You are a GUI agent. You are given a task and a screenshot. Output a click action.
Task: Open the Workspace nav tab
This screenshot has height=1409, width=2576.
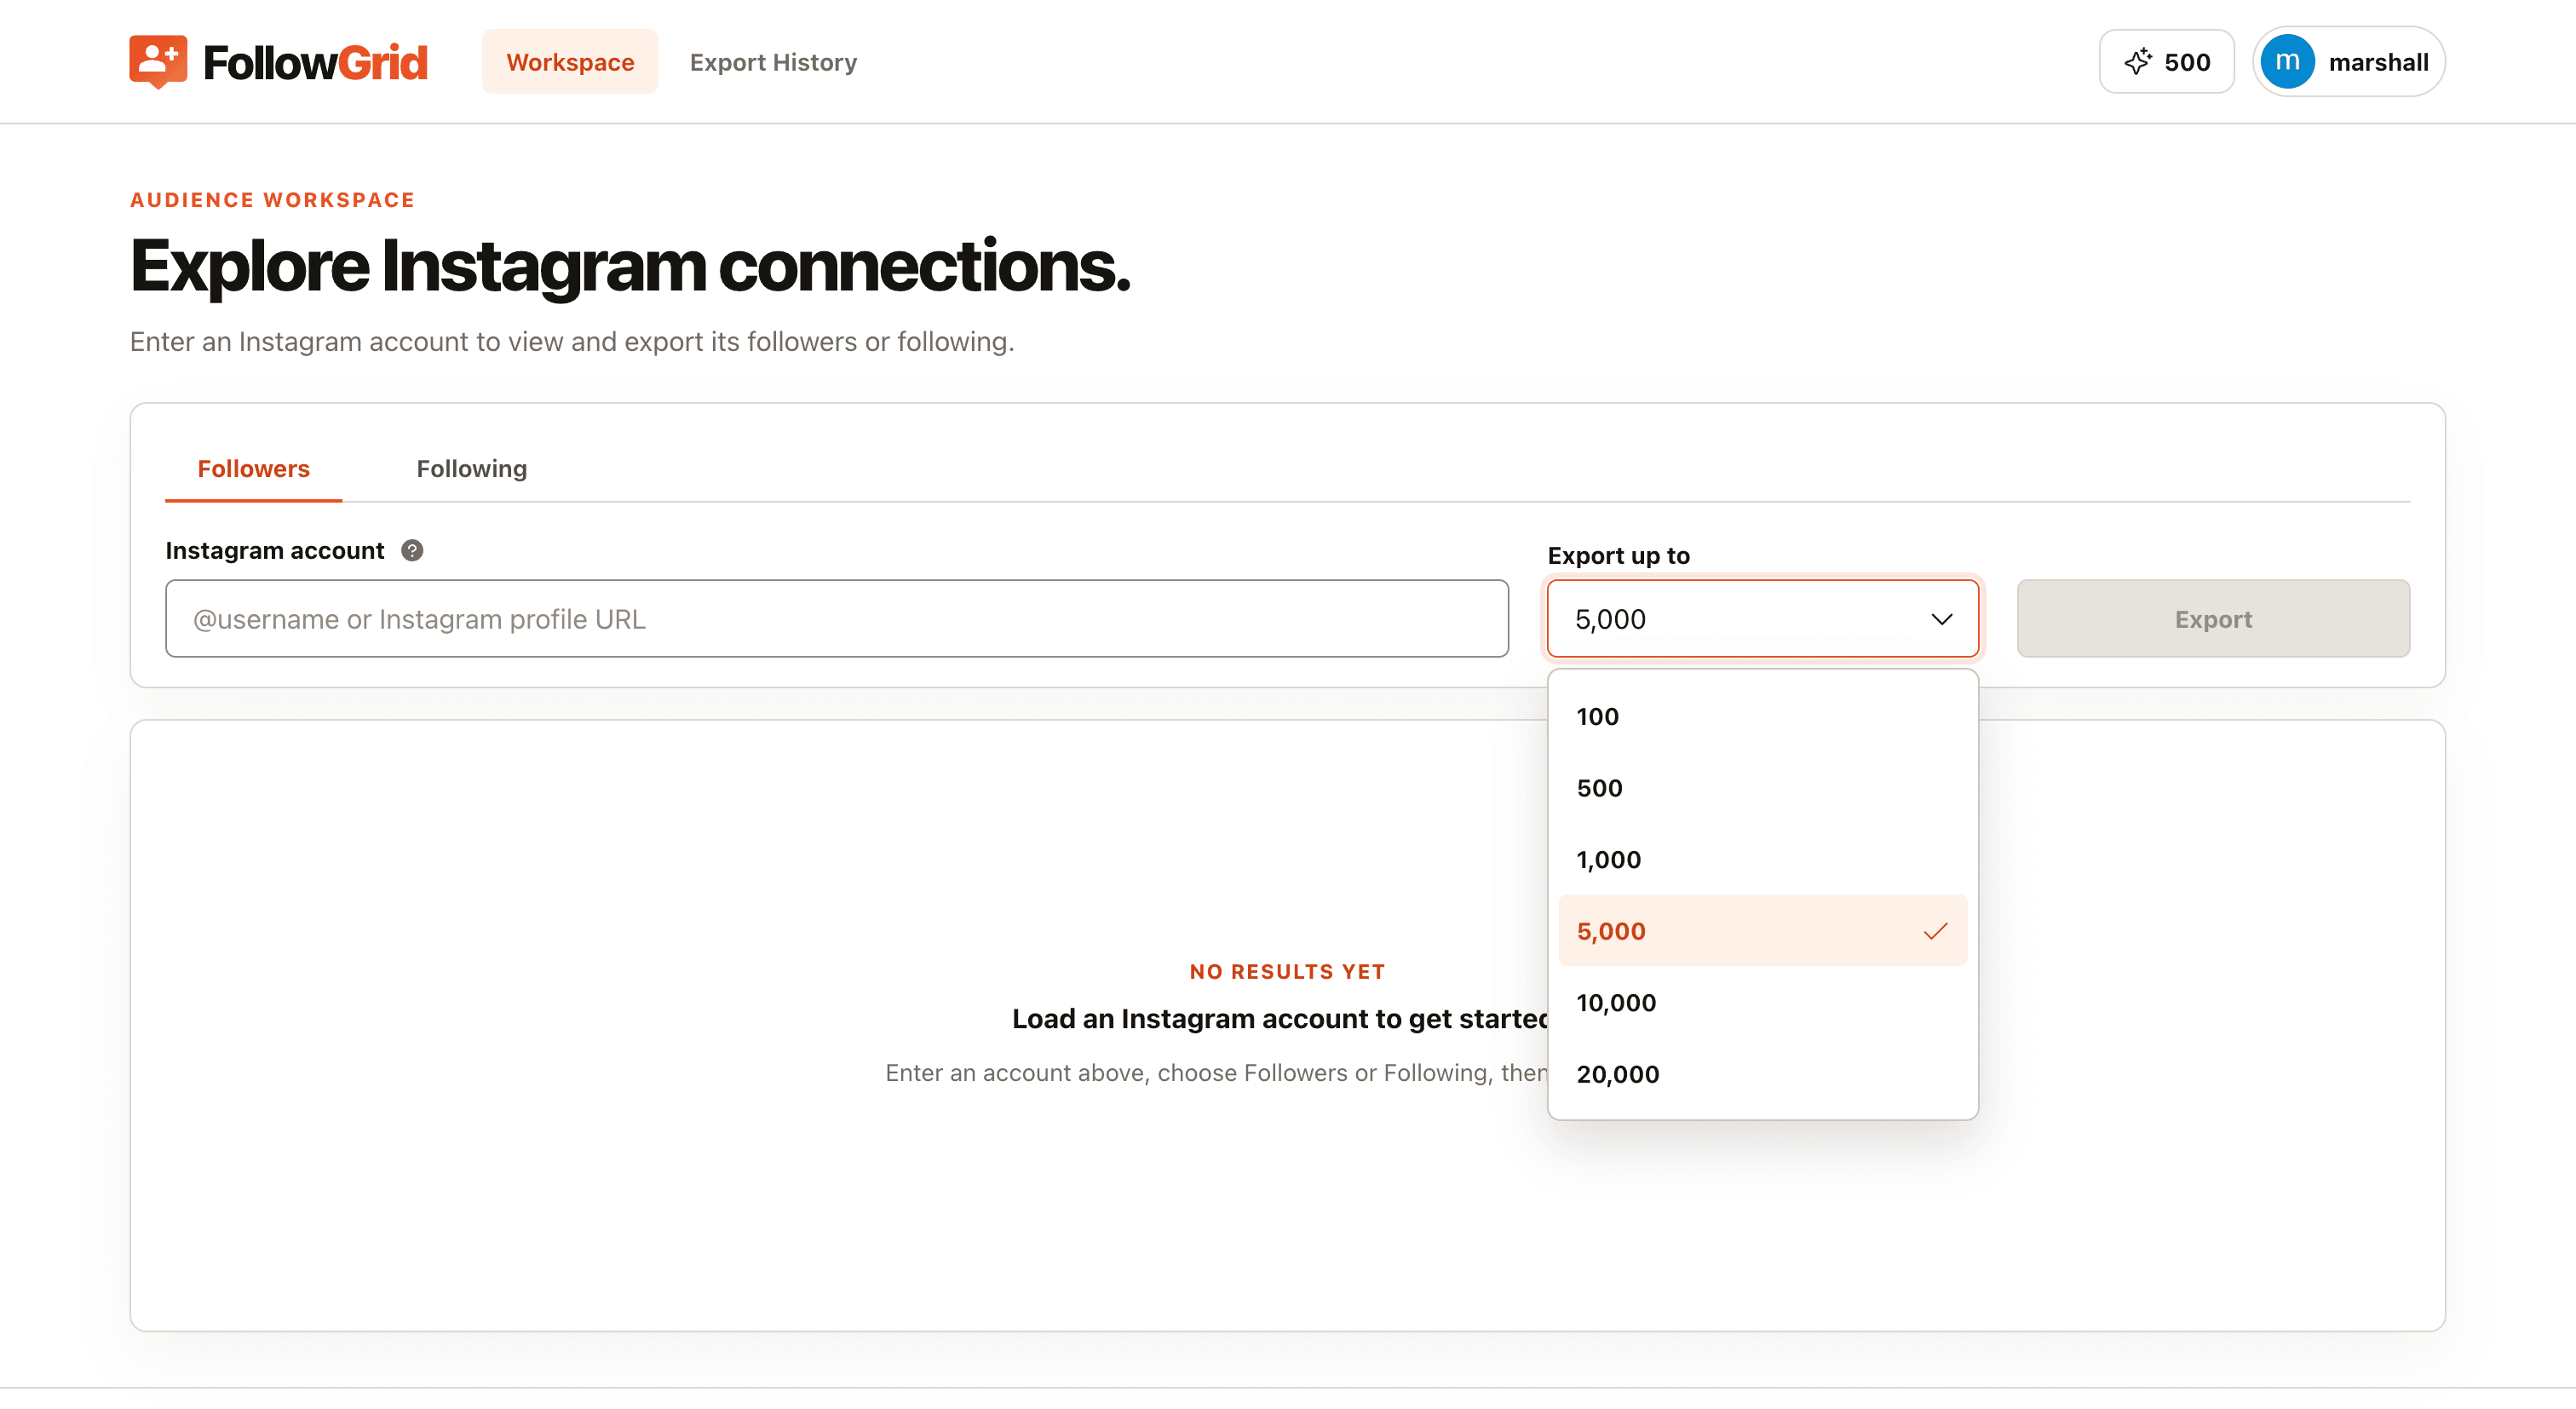(570, 62)
